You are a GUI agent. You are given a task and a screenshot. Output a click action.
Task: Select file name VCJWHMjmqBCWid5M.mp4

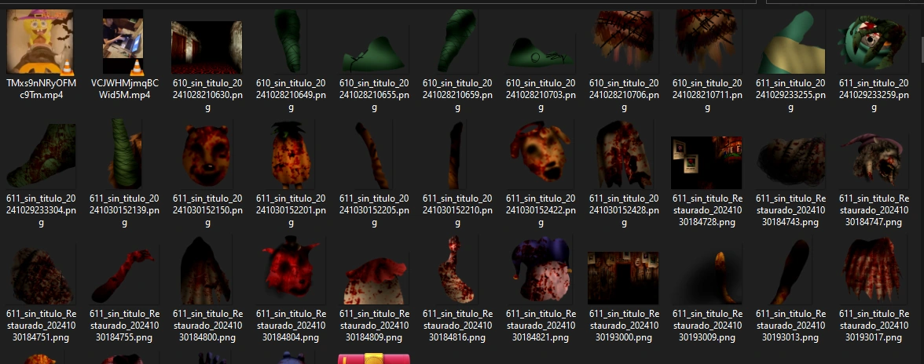pyautogui.click(x=124, y=89)
